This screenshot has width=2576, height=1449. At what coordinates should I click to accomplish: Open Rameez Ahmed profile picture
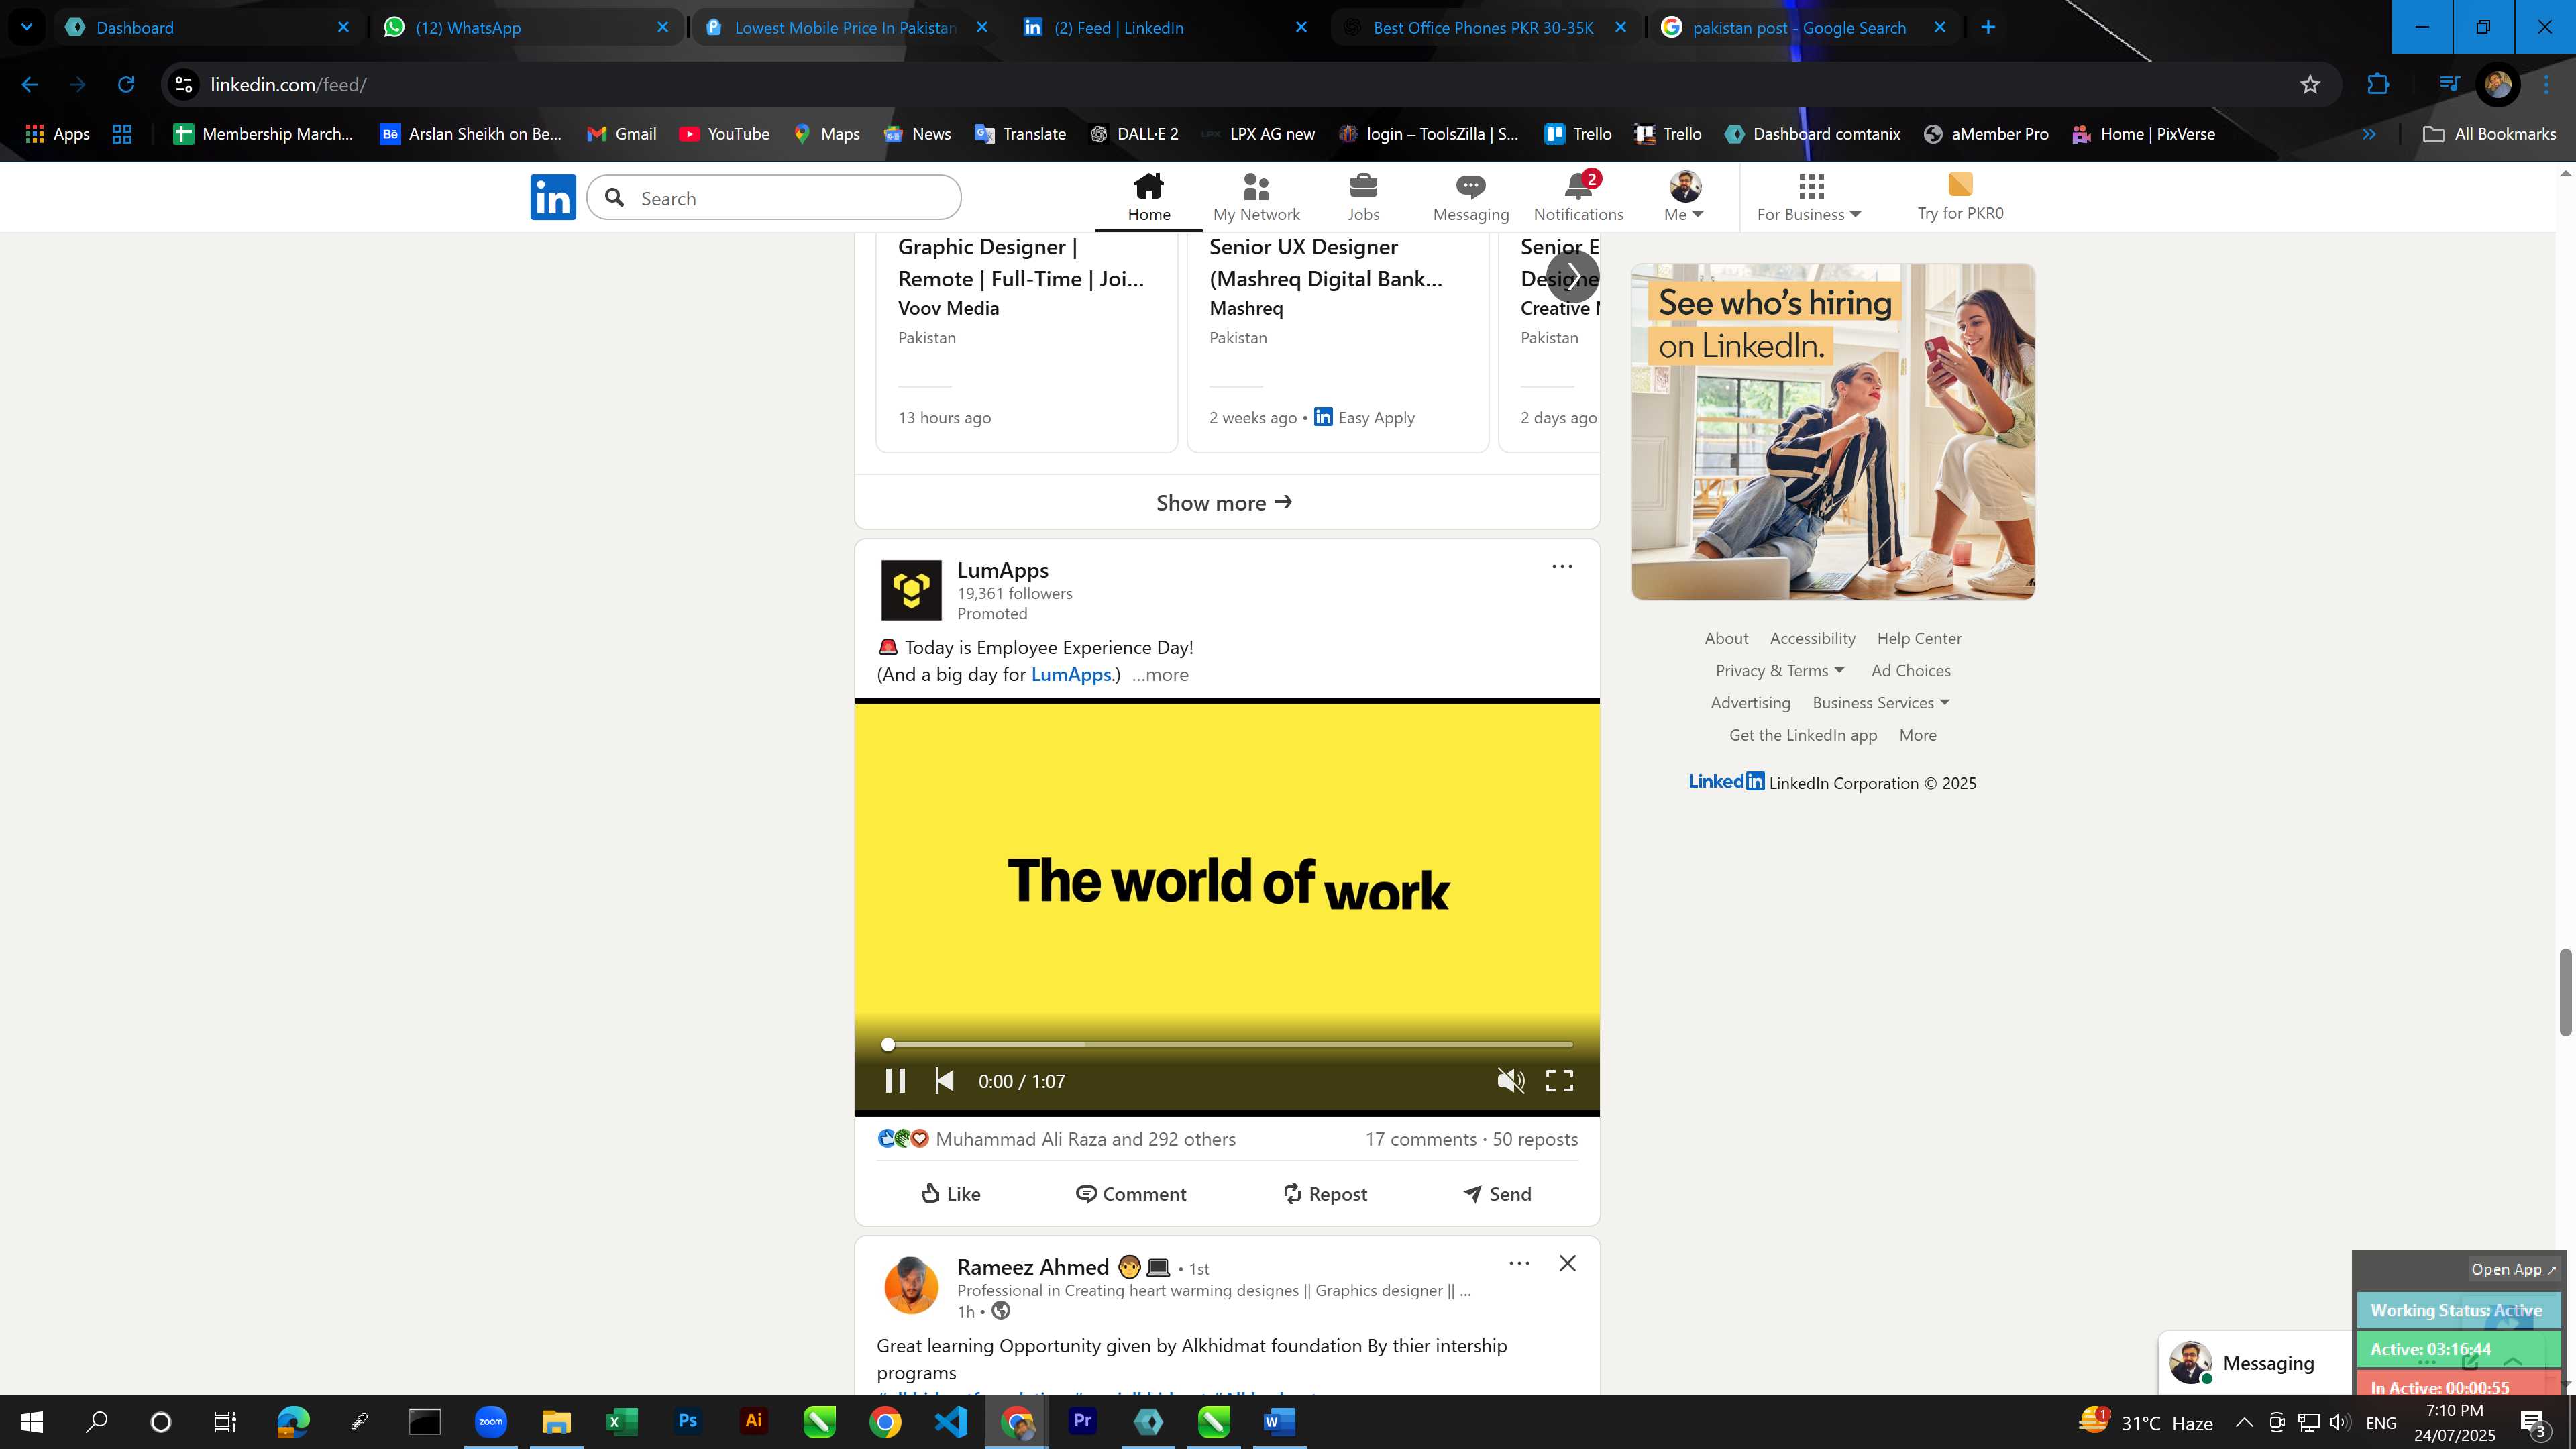[911, 1286]
